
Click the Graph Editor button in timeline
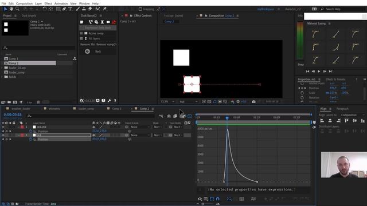[x=190, y=116]
